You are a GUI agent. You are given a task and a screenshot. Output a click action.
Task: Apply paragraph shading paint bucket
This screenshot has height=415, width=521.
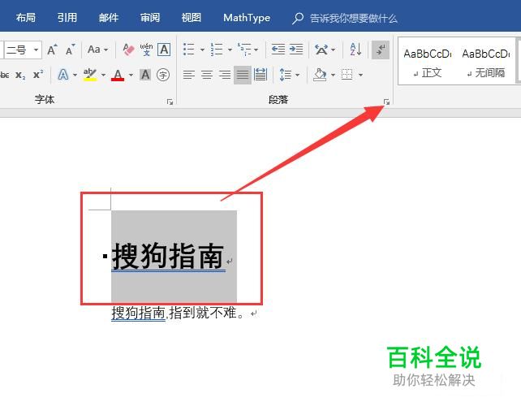320,75
